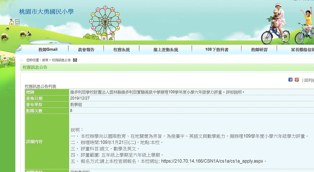This screenshot has width=314, height=172.
Task: Click the publishing unit 教學組
Action: click(x=76, y=104)
